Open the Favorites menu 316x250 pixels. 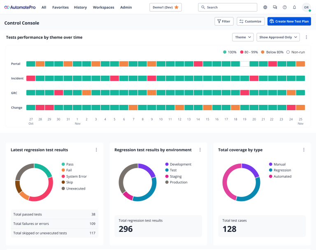click(60, 7)
